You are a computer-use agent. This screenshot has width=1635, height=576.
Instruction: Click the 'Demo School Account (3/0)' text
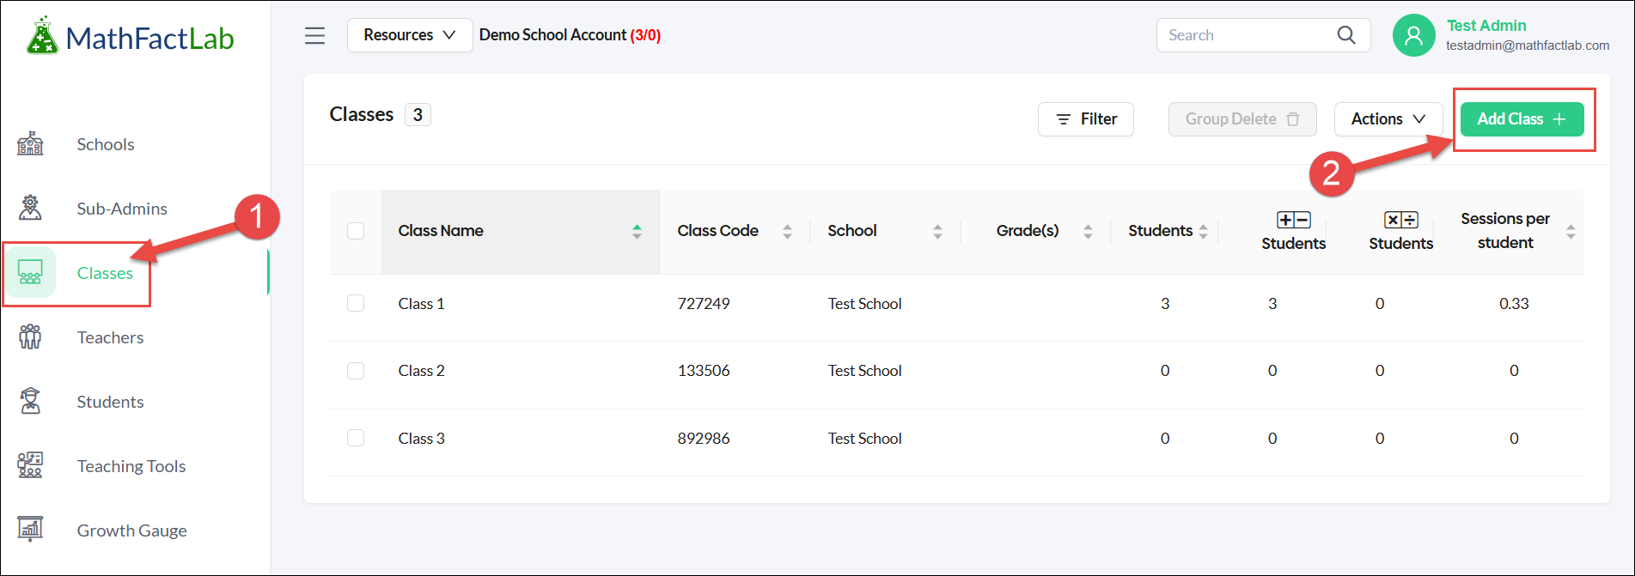(x=570, y=35)
